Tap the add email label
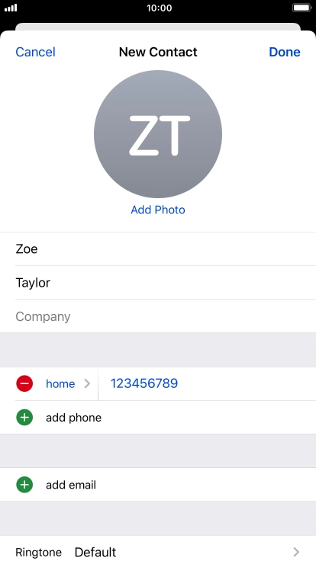This screenshot has height=561, width=316. tap(71, 485)
